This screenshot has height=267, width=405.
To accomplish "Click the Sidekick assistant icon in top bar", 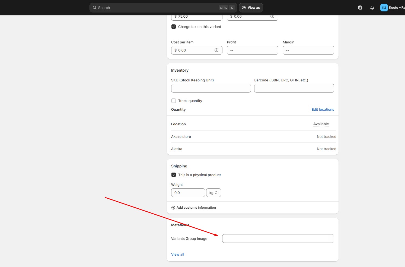I will click(x=360, y=8).
